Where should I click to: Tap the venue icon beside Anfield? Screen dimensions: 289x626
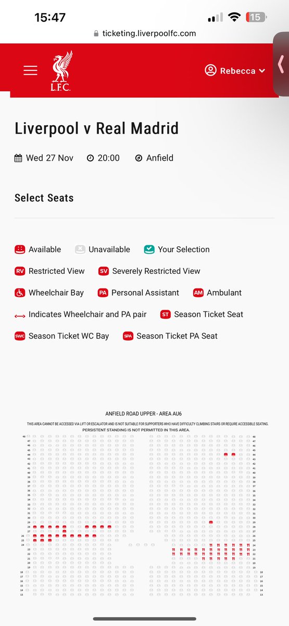139,158
